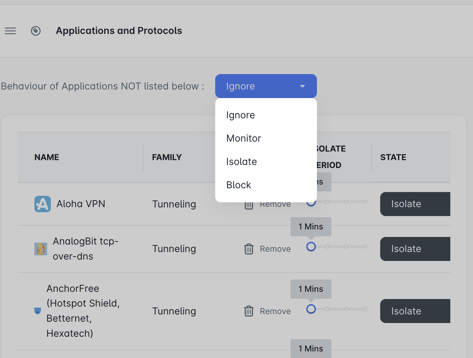Click isolate period slider handle for AnalogBit
Image resolution: width=473 pixels, height=358 pixels.
click(311, 247)
